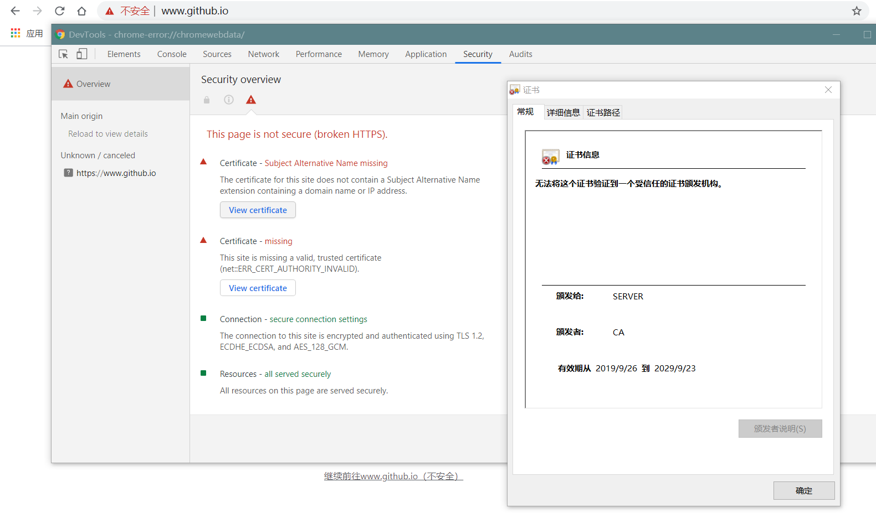Click the browser forward arrow
The image size is (876, 513).
pos(37,11)
